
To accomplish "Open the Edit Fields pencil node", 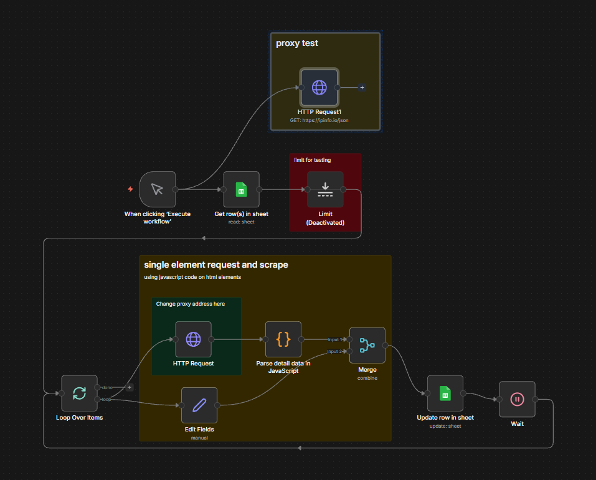I will pos(199,405).
